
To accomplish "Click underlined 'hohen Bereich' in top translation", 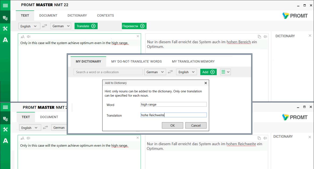I will [239, 42].
